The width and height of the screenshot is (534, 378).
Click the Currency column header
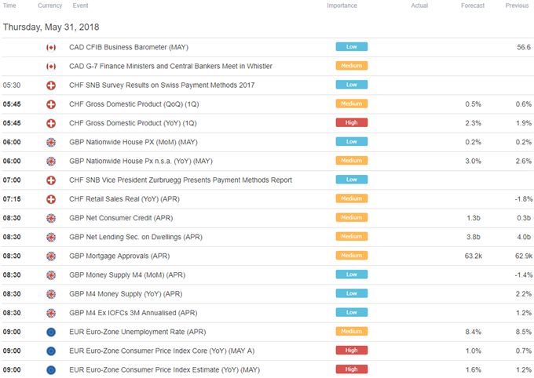(x=50, y=5)
